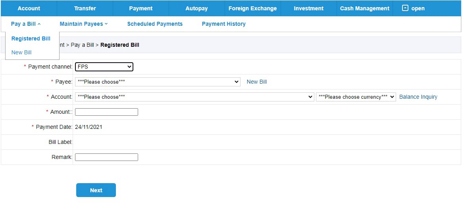Go to Cash Management tab

click(365, 8)
